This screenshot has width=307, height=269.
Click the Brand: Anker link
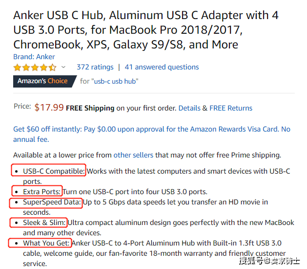34,57
